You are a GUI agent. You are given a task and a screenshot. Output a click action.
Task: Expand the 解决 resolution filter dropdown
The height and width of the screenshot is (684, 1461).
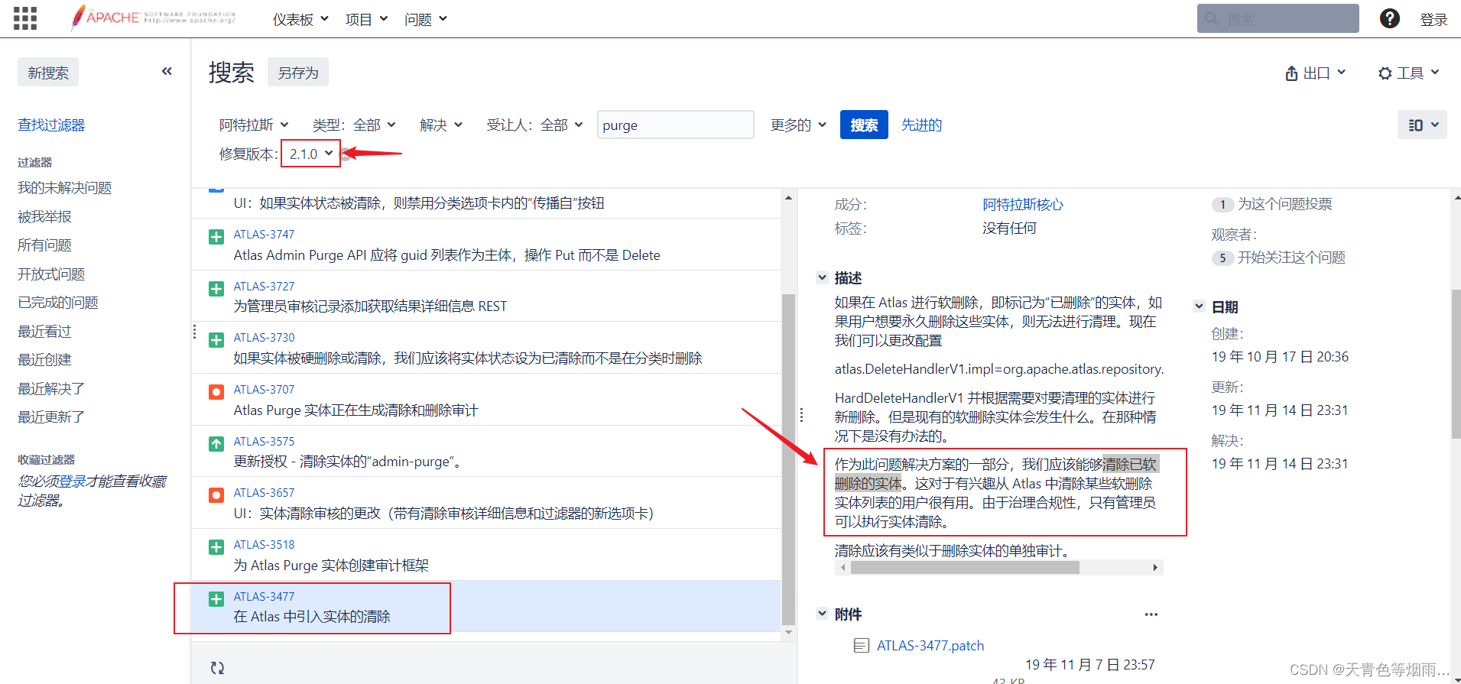[441, 125]
